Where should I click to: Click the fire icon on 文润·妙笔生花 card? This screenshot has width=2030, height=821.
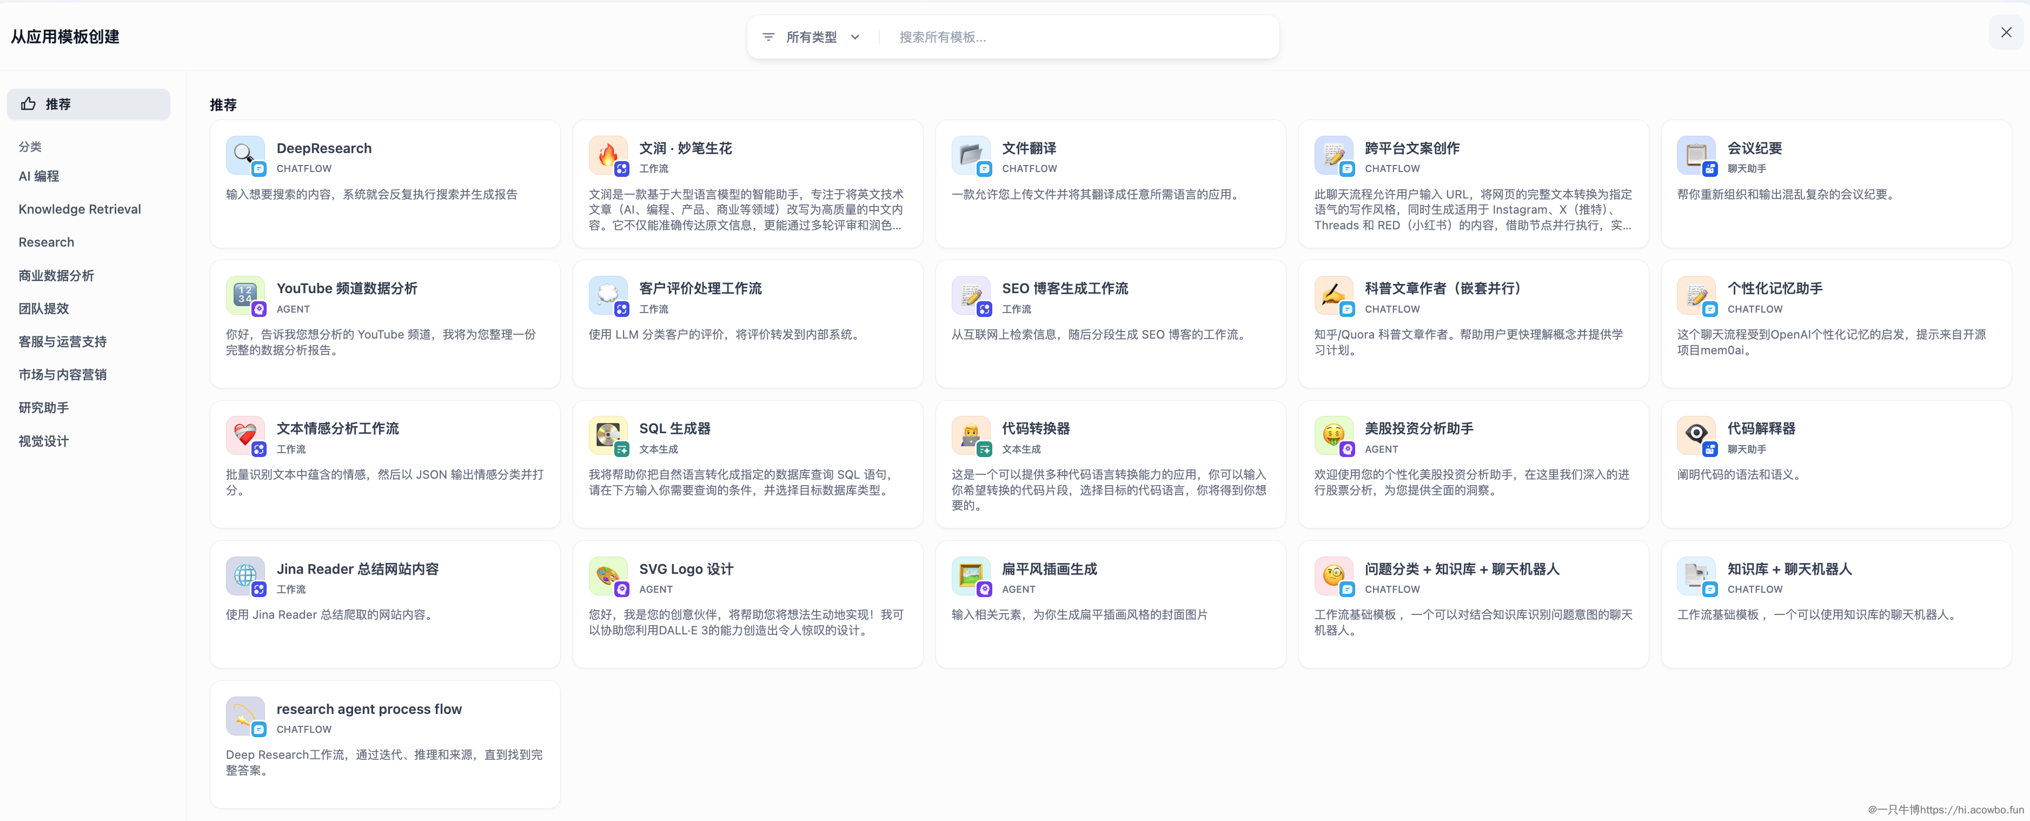pos(608,155)
